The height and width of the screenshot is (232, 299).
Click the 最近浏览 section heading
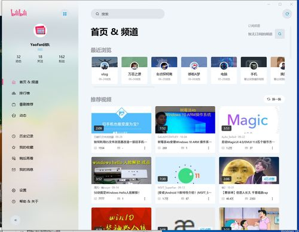[x=101, y=50]
